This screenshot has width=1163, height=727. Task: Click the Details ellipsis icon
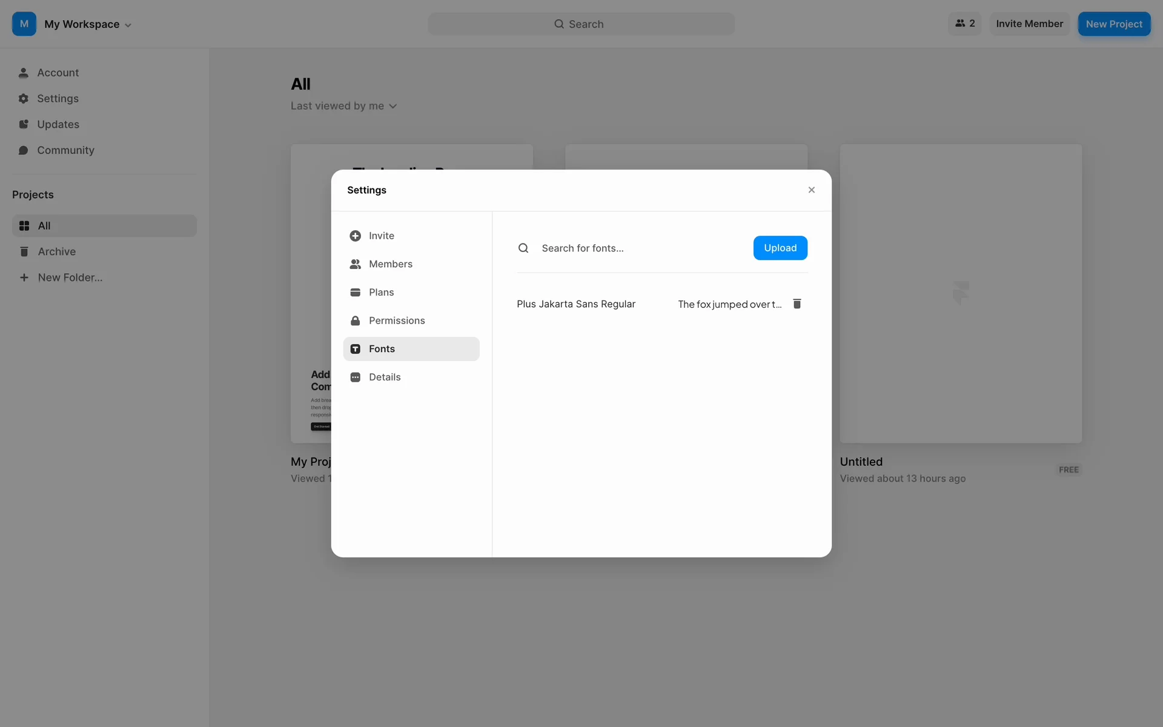click(356, 377)
